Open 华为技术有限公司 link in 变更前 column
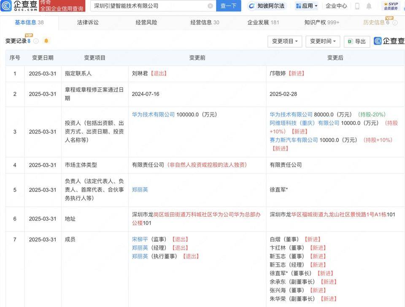 click(x=153, y=114)
